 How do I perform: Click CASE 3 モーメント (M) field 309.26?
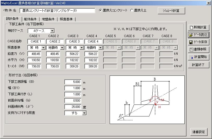pyautogui.click(x=73, y=66)
